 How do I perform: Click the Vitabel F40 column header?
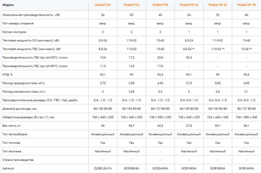coord(160,5)
